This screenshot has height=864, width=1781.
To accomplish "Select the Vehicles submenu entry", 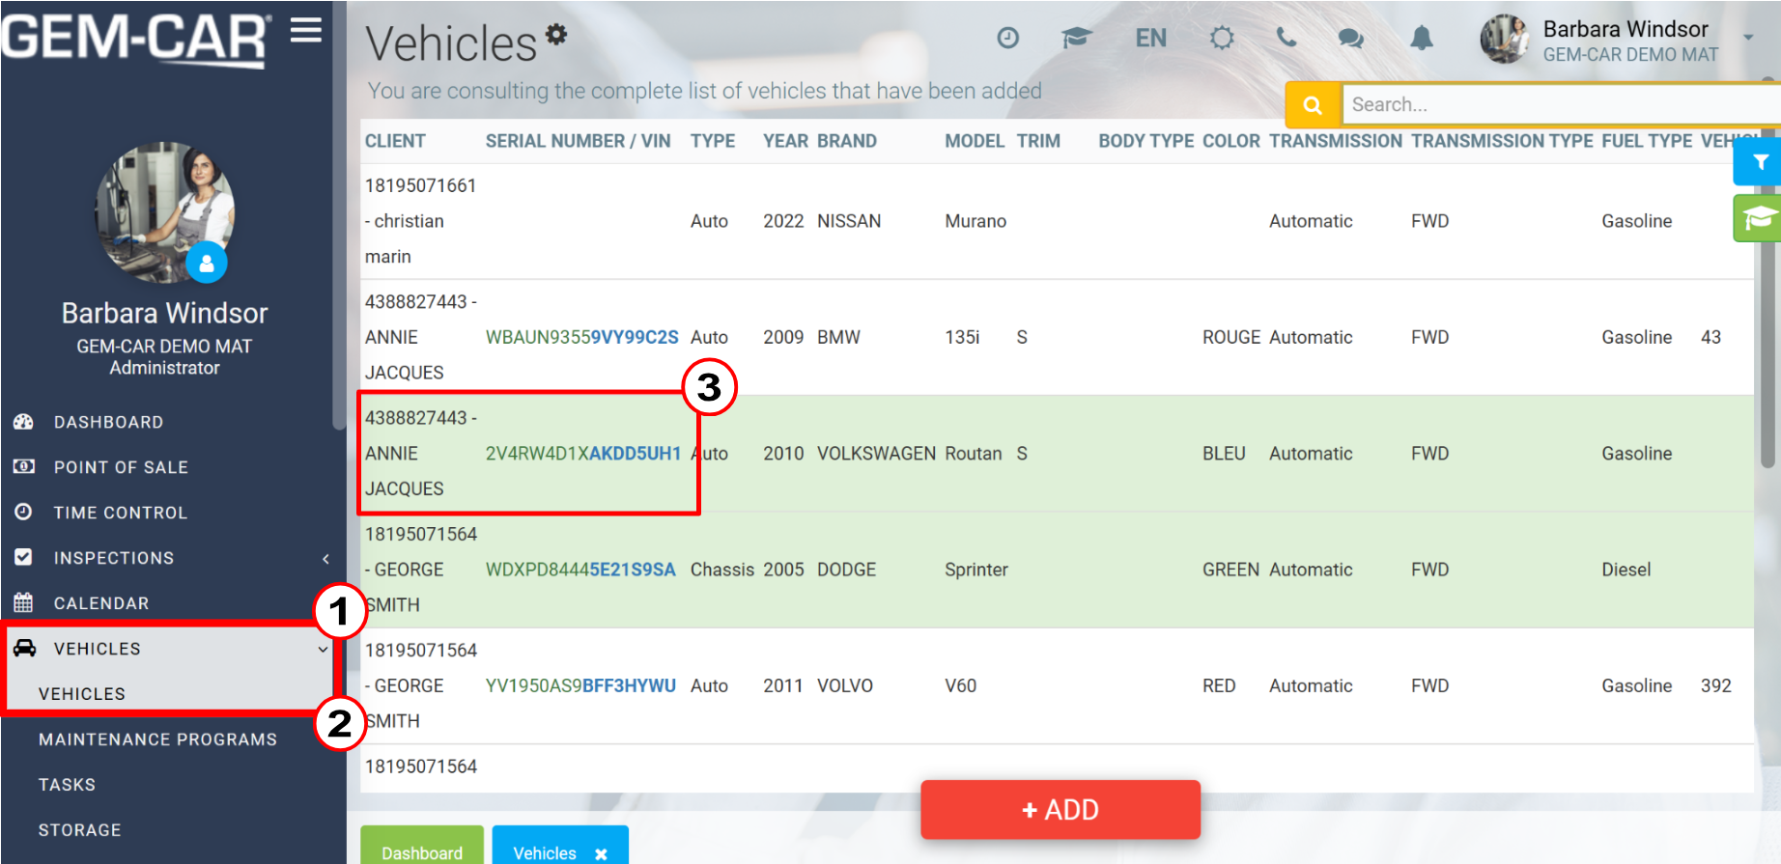I will click(82, 694).
